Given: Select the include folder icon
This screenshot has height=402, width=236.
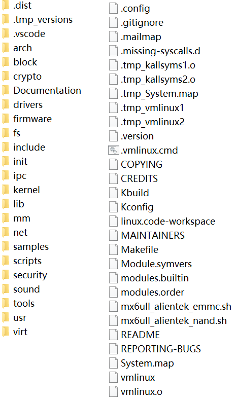Looking at the screenshot, I should click(6, 148).
